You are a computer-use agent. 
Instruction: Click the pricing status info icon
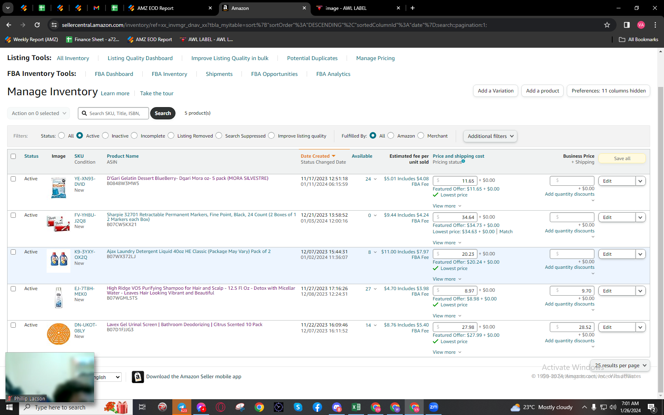[463, 161]
